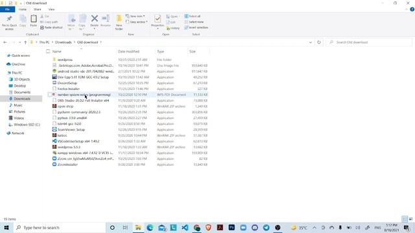Select Quick access in navigation pane
This screenshot has height=233, width=415.
pos(19,56)
